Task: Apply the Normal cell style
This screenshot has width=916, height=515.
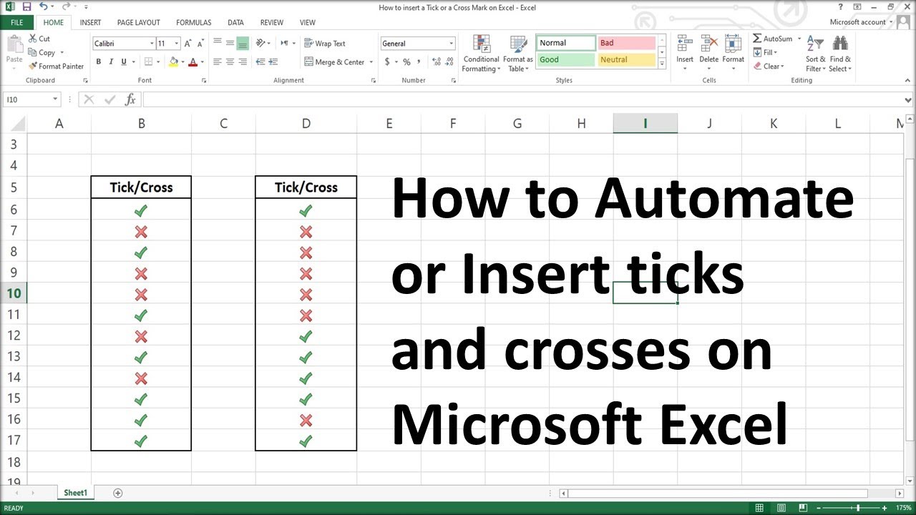Action: click(x=566, y=43)
